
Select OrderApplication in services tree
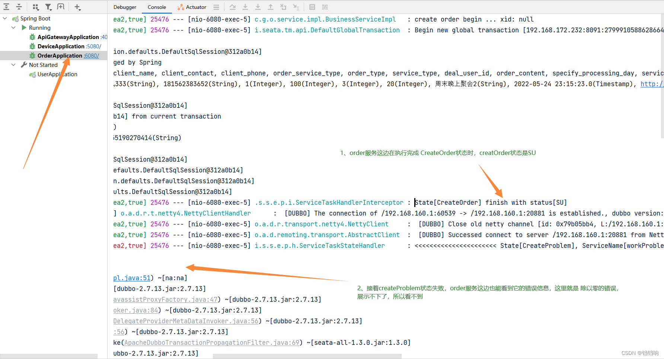(60, 56)
